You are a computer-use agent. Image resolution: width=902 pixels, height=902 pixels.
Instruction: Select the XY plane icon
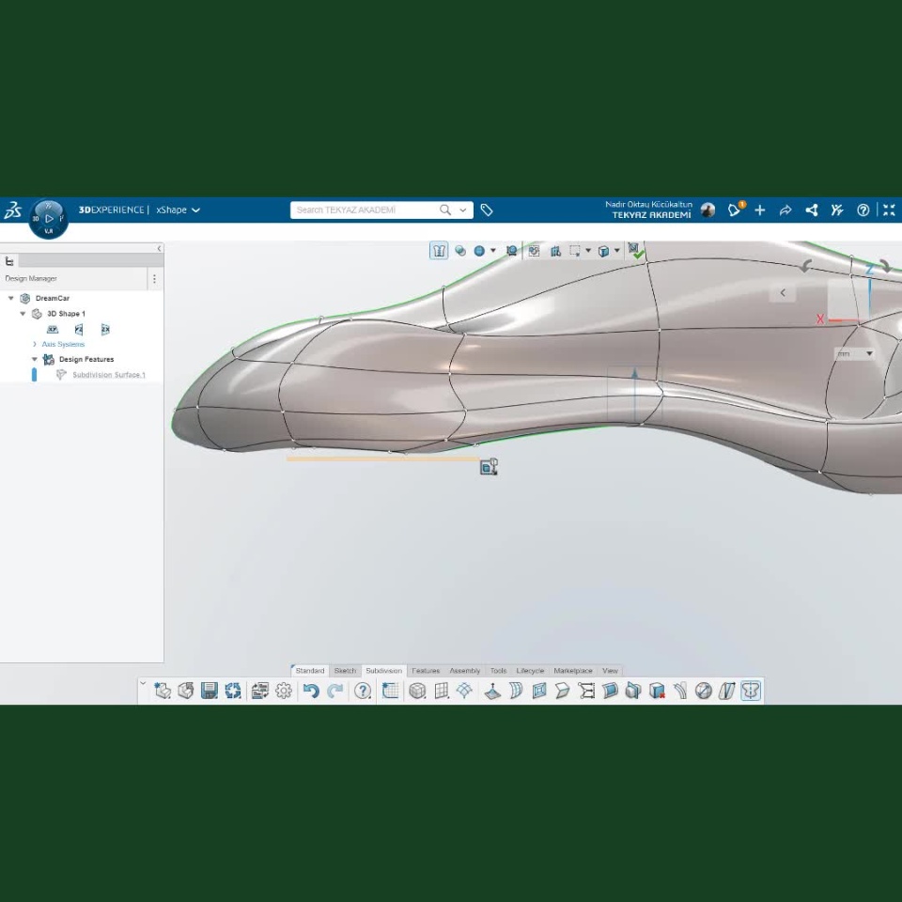point(53,329)
